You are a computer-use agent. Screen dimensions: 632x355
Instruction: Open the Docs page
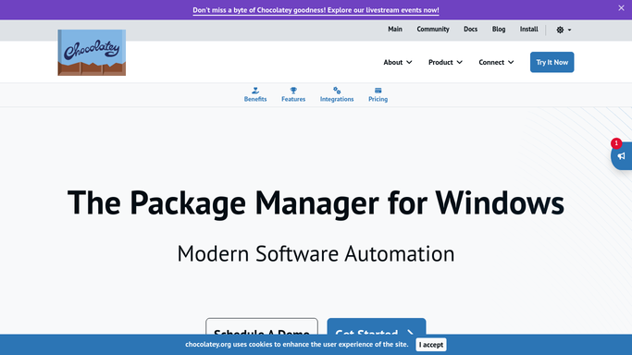coord(470,29)
